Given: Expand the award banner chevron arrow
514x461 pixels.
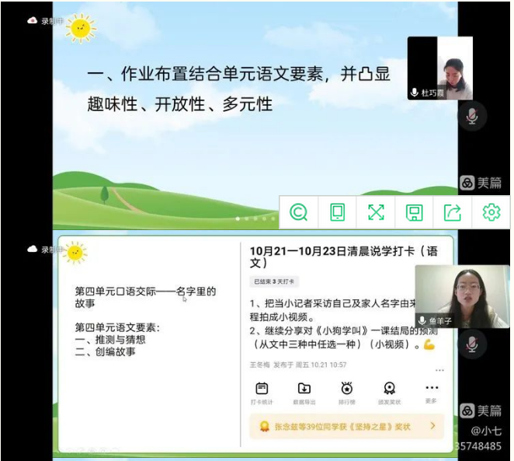Looking at the screenshot, I should coord(432,426).
